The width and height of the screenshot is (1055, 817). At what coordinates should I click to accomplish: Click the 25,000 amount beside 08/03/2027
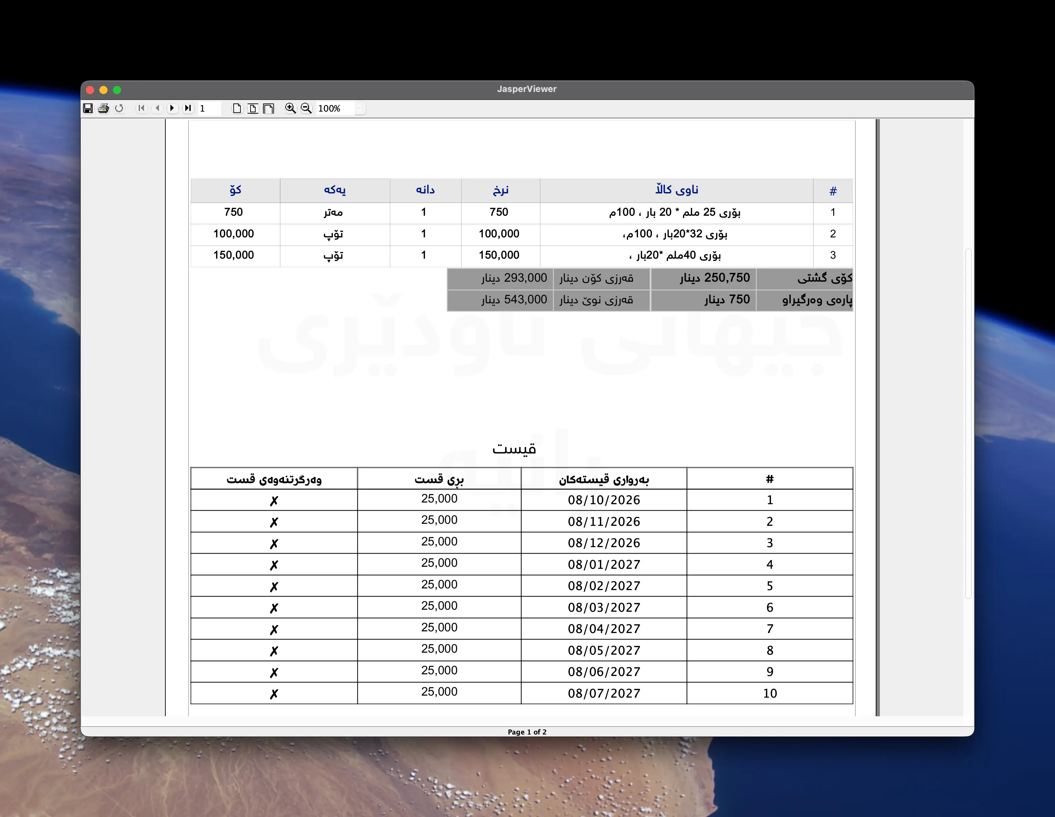tap(439, 606)
